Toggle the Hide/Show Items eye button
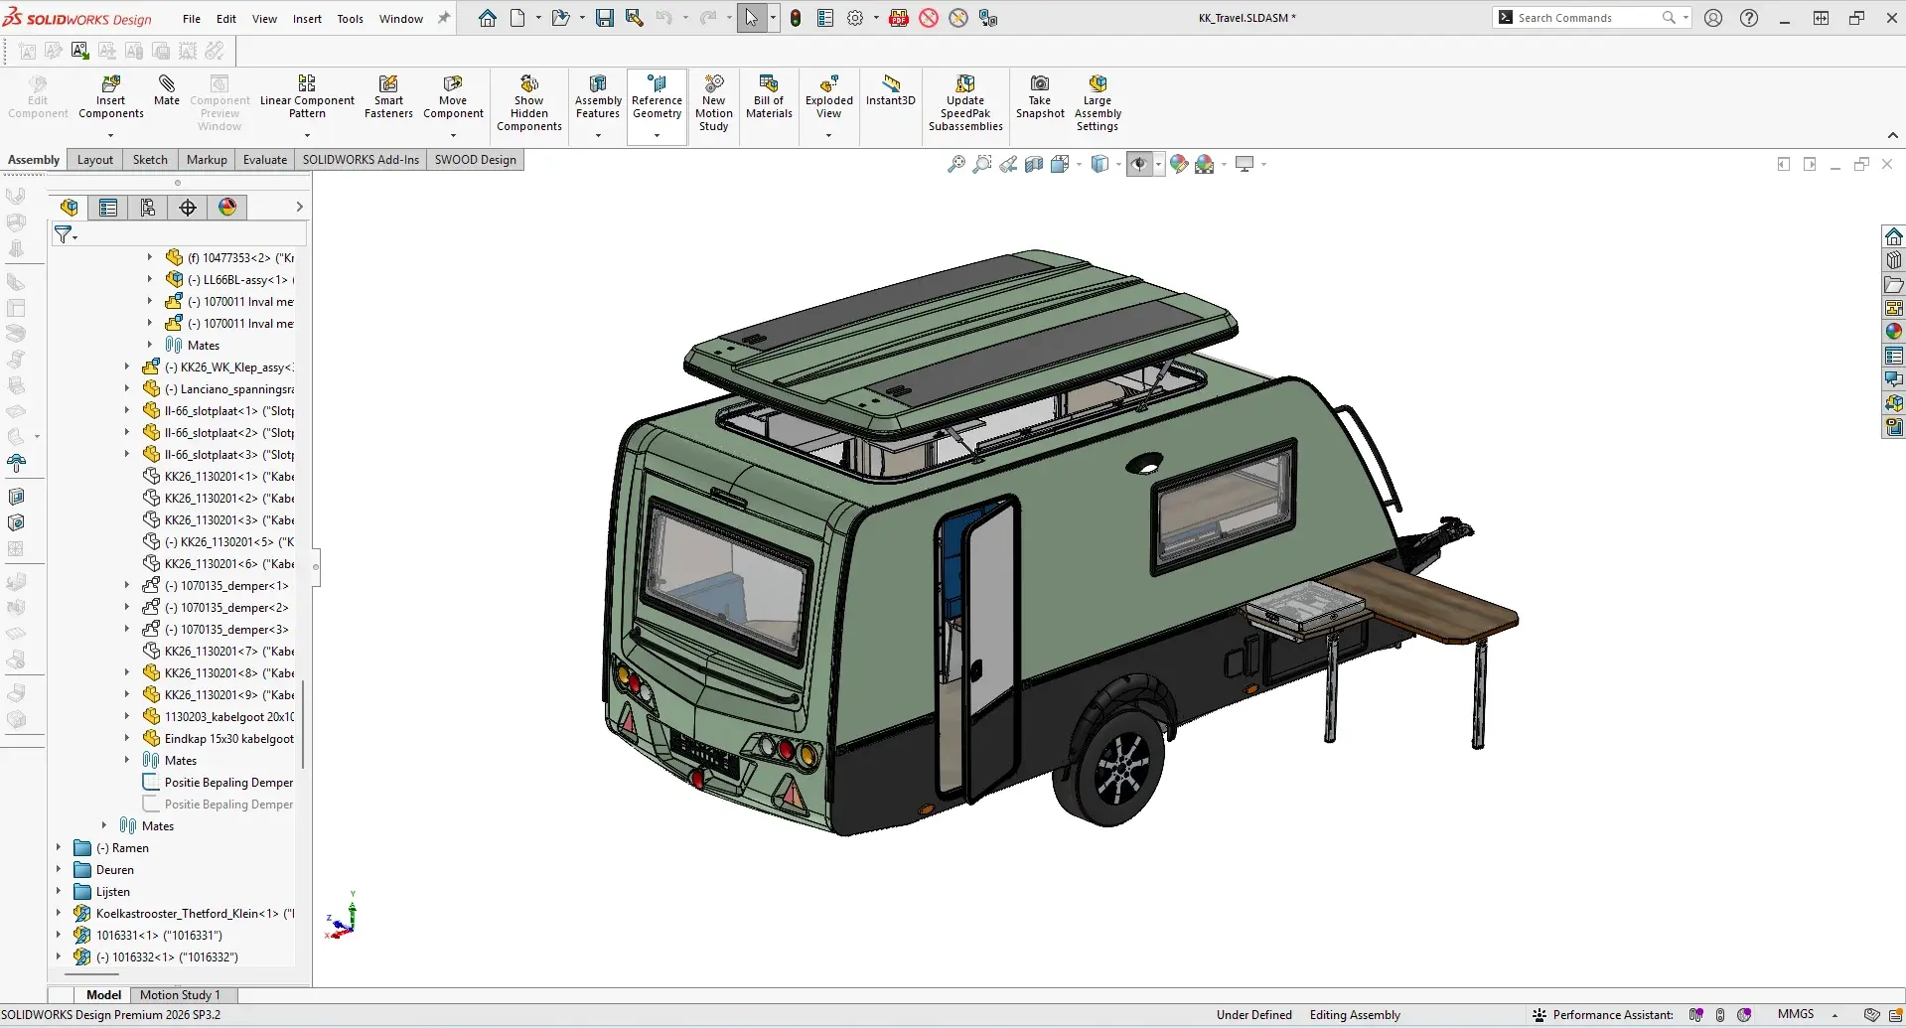The image size is (1906, 1028). (1139, 164)
